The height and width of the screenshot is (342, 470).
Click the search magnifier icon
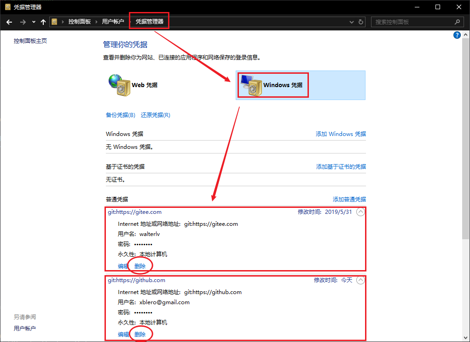coord(457,22)
